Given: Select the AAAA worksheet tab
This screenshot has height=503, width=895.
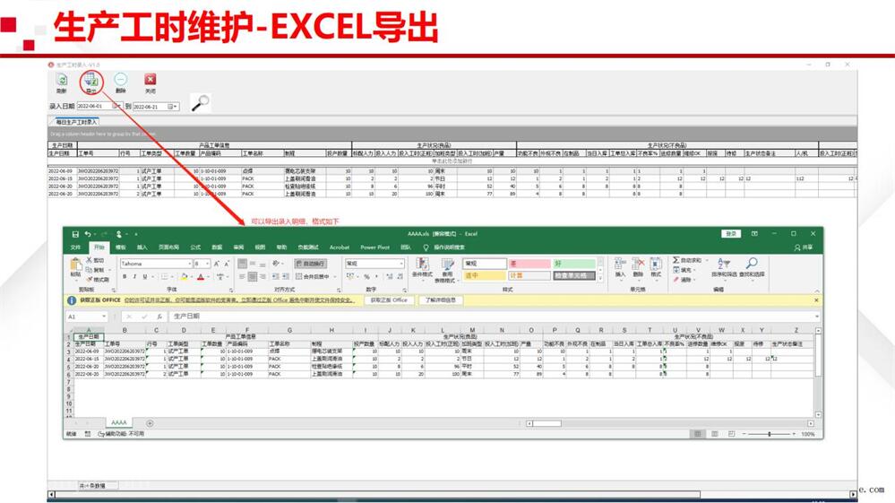Looking at the screenshot, I should pyautogui.click(x=119, y=423).
